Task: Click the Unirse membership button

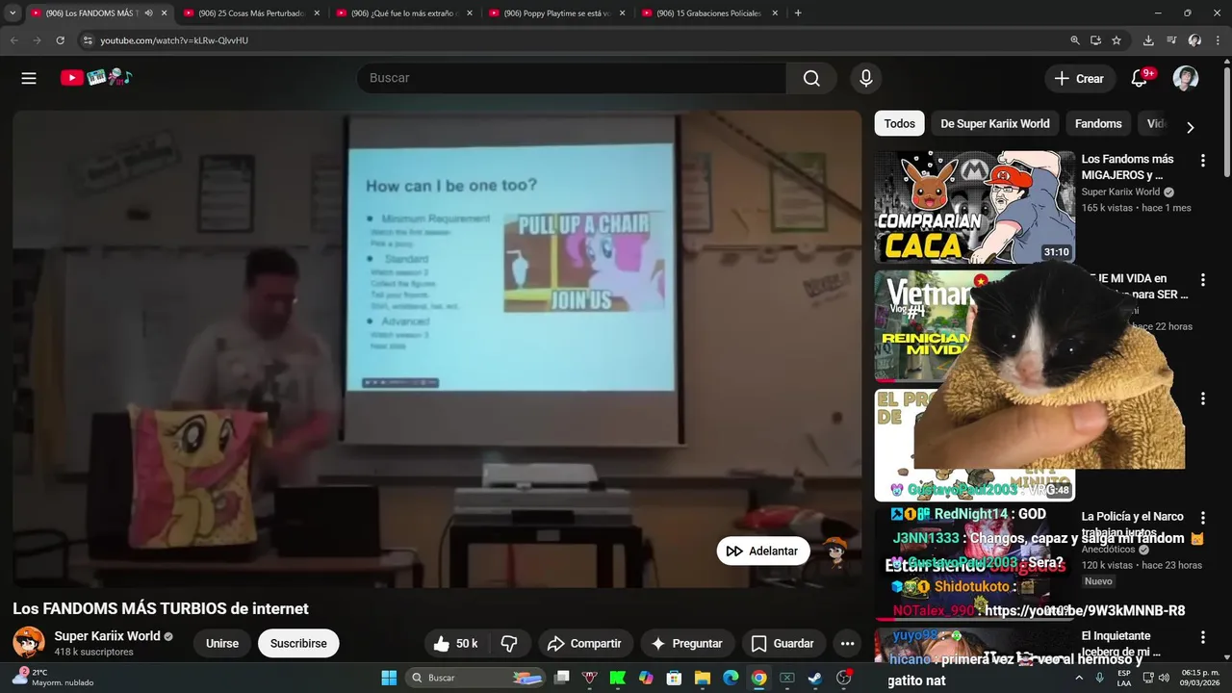Action: coord(222,643)
